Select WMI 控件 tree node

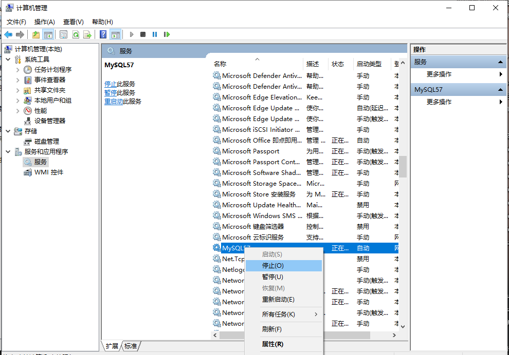49,172
